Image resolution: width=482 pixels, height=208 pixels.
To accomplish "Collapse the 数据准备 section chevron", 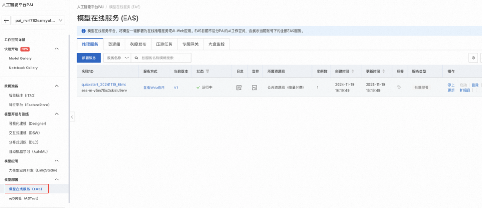I will 57,86.
